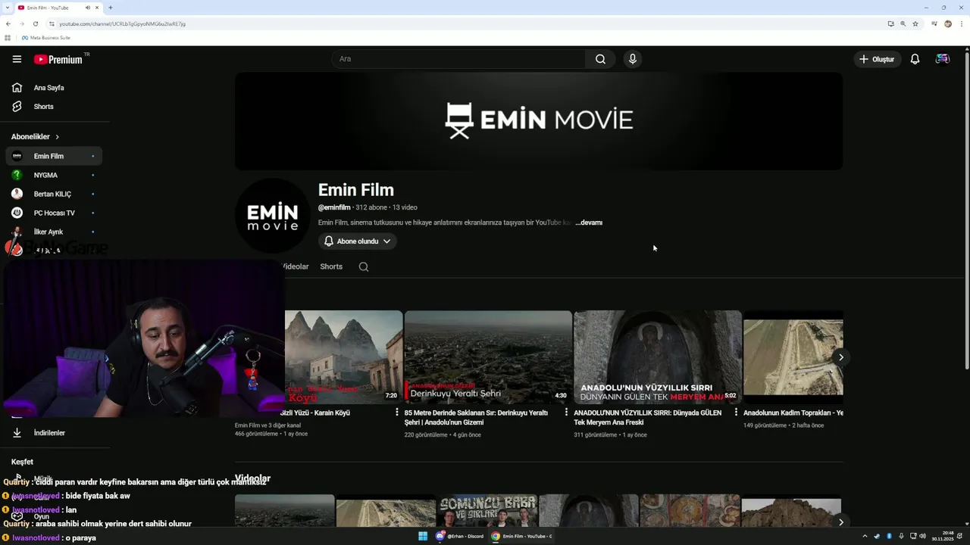Click the @eminfilm channel handle
This screenshot has height=545, width=970.
click(x=334, y=207)
